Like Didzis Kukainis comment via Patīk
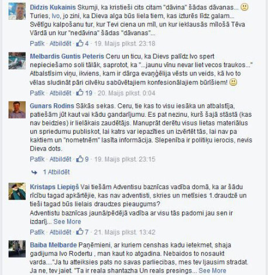The image size is (268, 275). point(37,43)
